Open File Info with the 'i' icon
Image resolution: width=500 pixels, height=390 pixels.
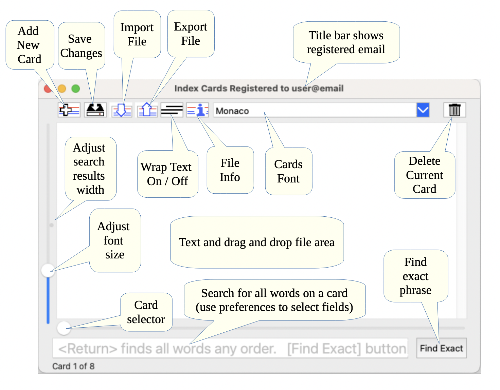[x=197, y=110]
